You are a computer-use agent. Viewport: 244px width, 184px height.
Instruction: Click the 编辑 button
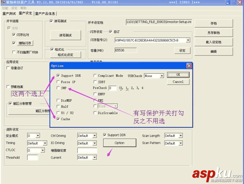point(214,51)
